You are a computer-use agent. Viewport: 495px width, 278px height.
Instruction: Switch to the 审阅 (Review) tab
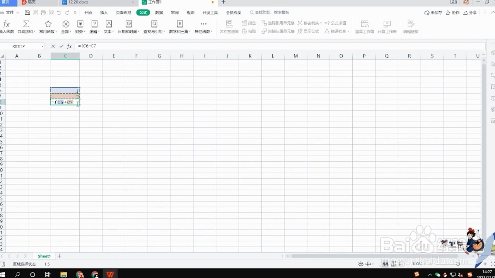pyautogui.click(x=175, y=13)
